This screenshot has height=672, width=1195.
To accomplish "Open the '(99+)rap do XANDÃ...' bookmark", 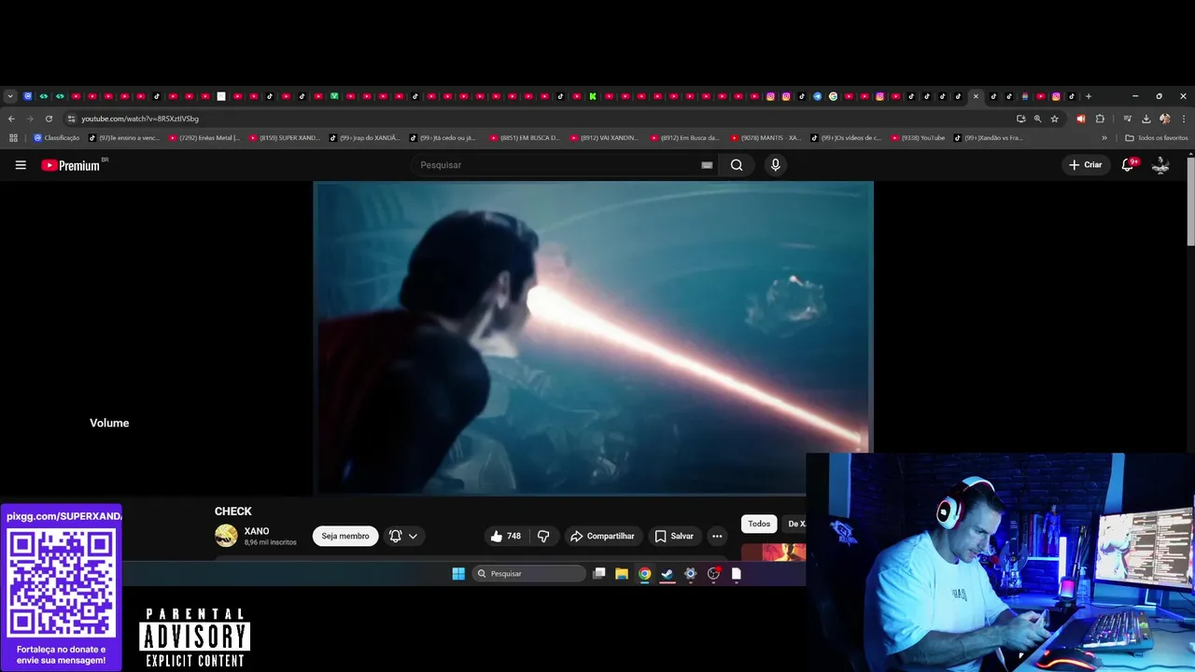I will (365, 138).
